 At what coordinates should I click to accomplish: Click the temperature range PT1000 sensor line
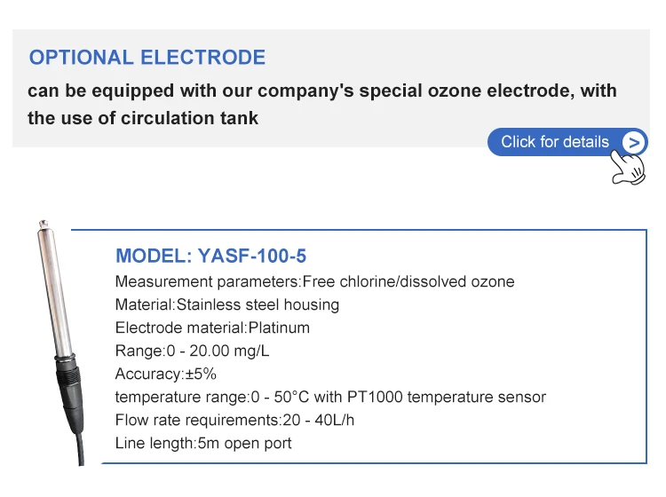click(330, 398)
